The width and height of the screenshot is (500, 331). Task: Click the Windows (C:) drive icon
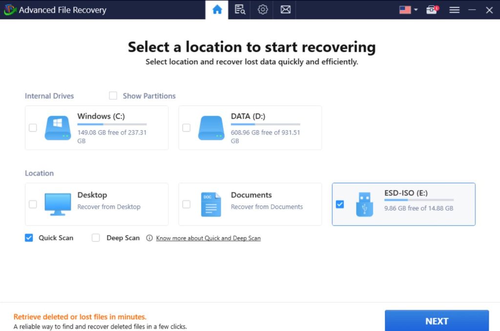click(x=58, y=128)
